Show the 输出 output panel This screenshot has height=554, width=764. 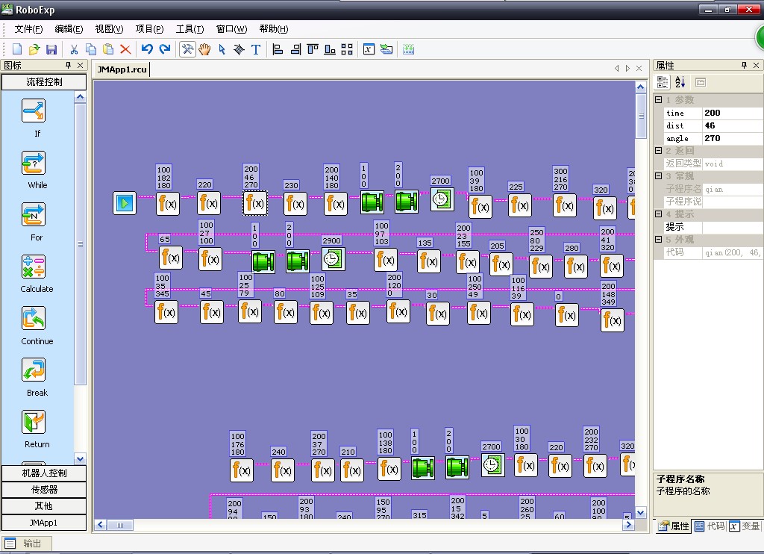coord(26,544)
